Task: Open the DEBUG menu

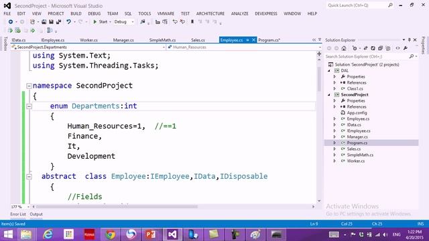Action: coord(94,13)
